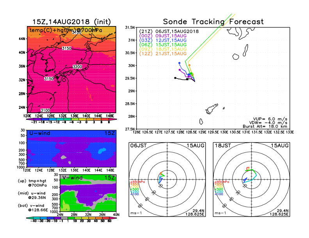Screen dimensions: 309x238
Task: Click the black square burst marker on track
Action: (x=187, y=79)
